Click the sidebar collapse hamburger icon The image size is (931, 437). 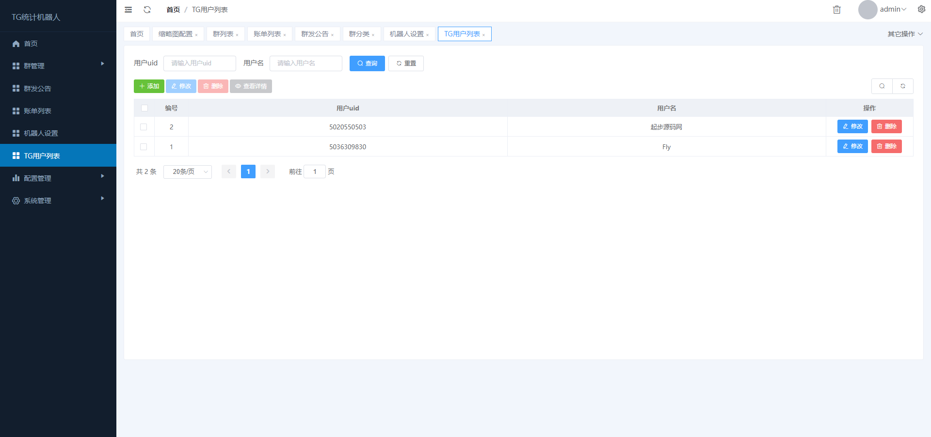(x=128, y=10)
